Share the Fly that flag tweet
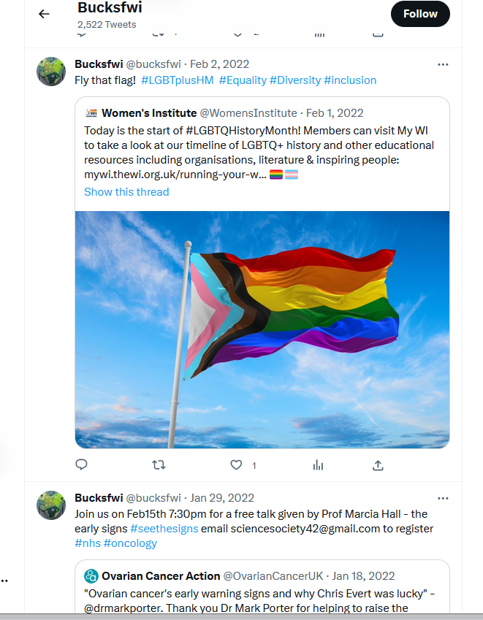The image size is (483, 620). coord(378,464)
